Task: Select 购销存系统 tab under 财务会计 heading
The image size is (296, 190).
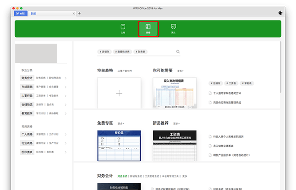Action: point(136,176)
